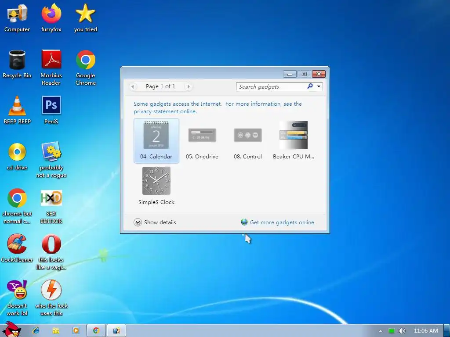This screenshot has width=450, height=337.
Task: Select the cd drive disc icon
Action: coord(17,157)
